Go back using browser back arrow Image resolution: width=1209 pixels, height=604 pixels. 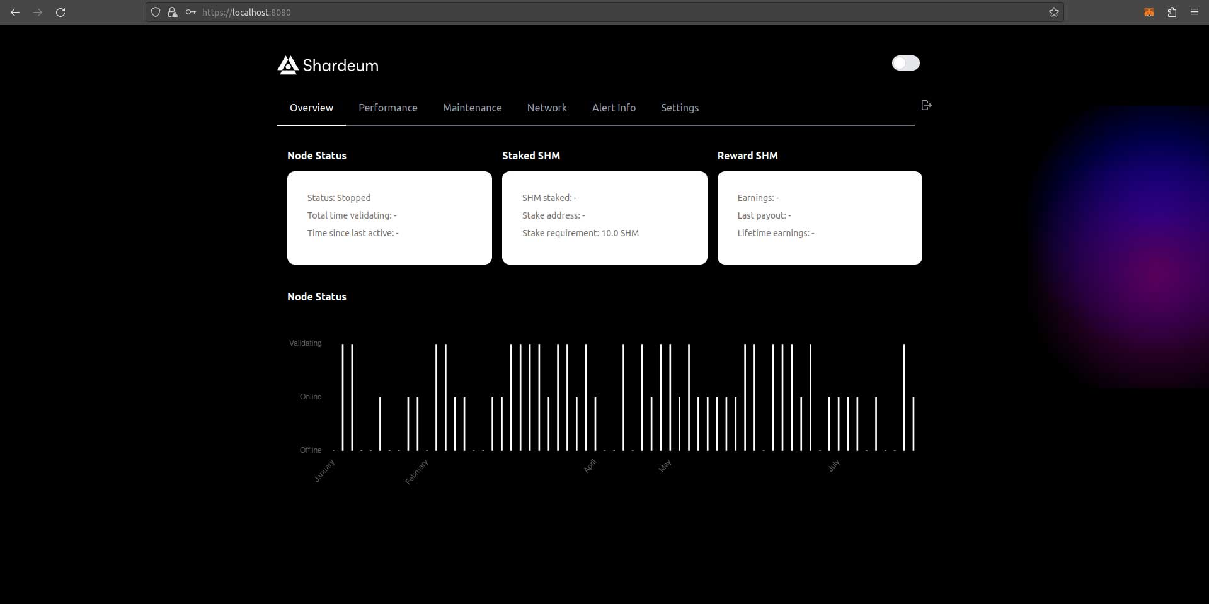(15, 12)
